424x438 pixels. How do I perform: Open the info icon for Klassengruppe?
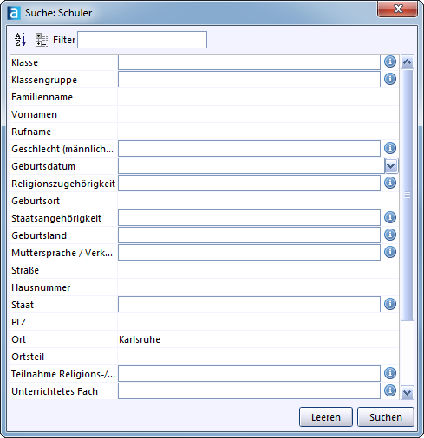coord(390,79)
